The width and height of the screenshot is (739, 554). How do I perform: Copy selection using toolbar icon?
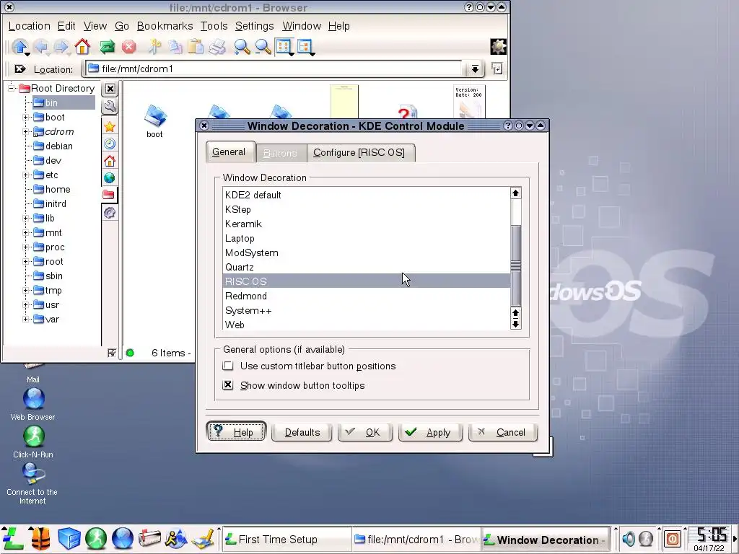tap(175, 47)
